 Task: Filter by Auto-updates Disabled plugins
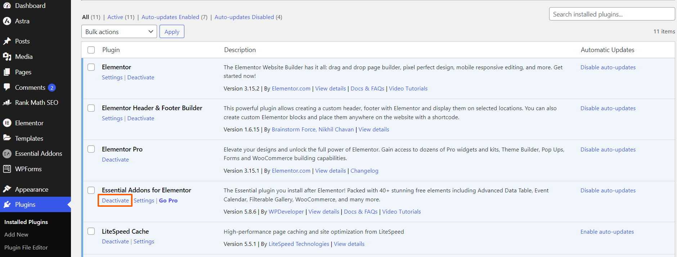coord(244,17)
